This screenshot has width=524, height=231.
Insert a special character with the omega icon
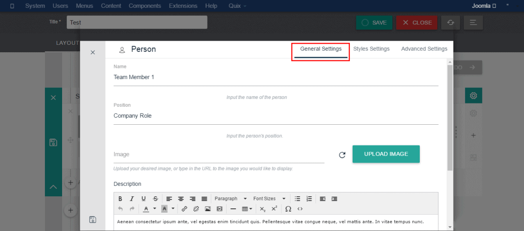tap(288, 209)
